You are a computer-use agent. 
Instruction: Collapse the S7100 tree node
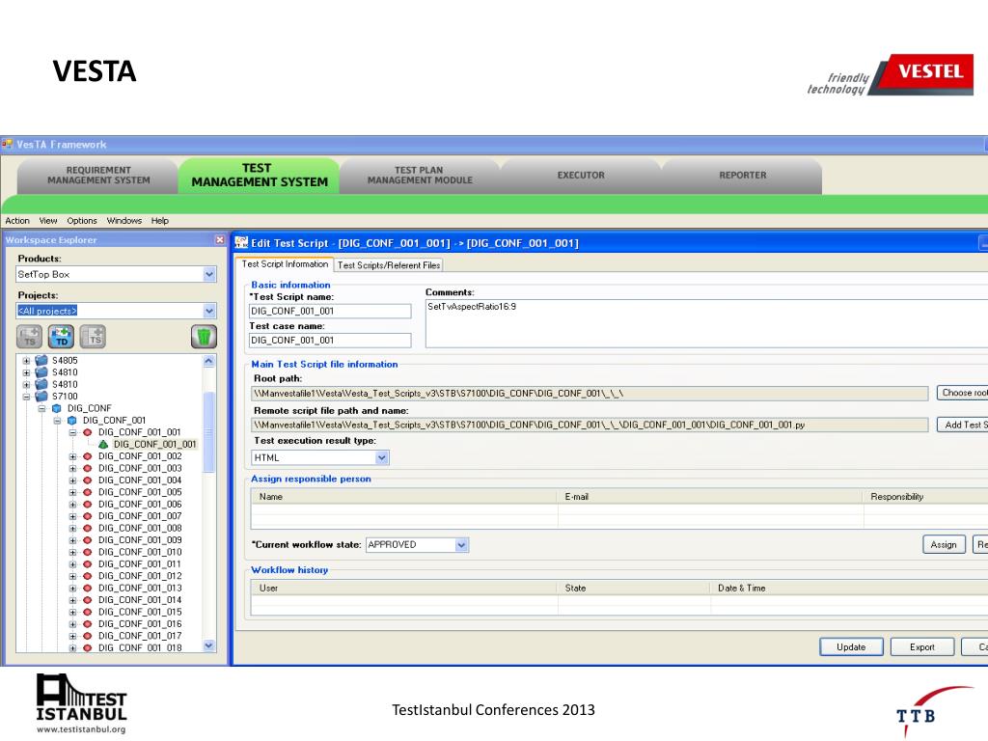(26, 397)
